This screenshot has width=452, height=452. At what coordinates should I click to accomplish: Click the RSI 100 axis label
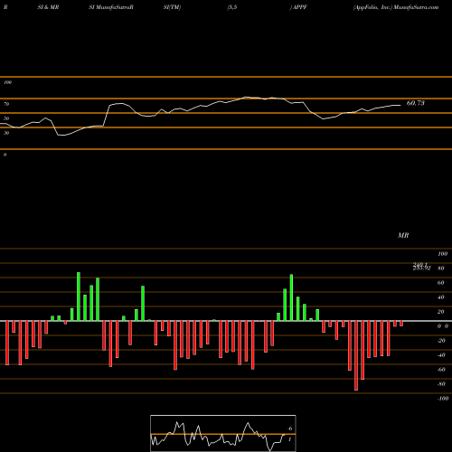[x=7, y=82]
